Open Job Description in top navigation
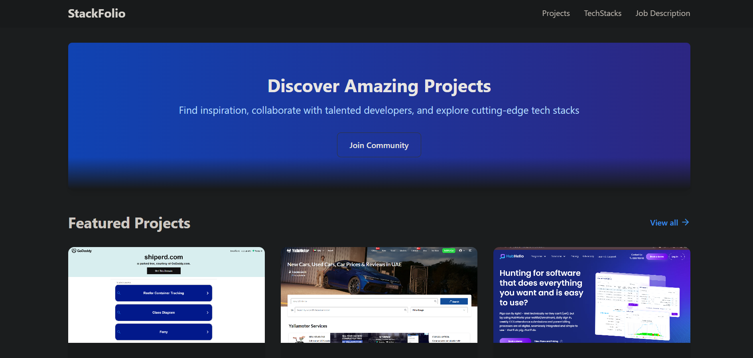This screenshot has height=358, width=753. click(x=662, y=14)
